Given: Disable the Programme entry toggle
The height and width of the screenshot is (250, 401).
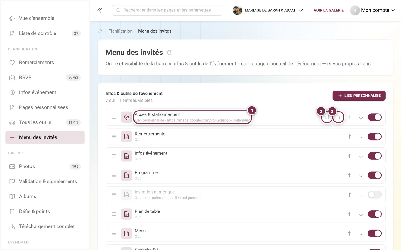Looking at the screenshot, I should pyautogui.click(x=375, y=175).
